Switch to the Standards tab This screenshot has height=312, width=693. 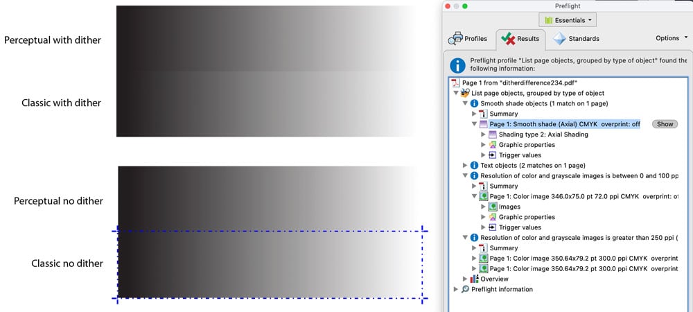576,38
